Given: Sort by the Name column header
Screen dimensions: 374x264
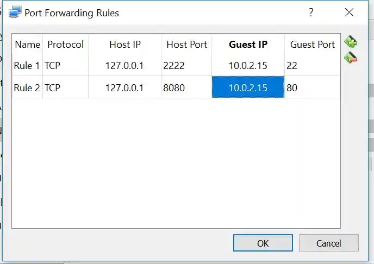Looking at the screenshot, I should coord(27,45).
